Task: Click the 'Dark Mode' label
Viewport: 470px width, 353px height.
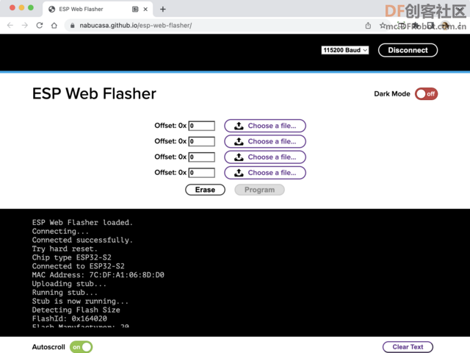Action: 391,94
